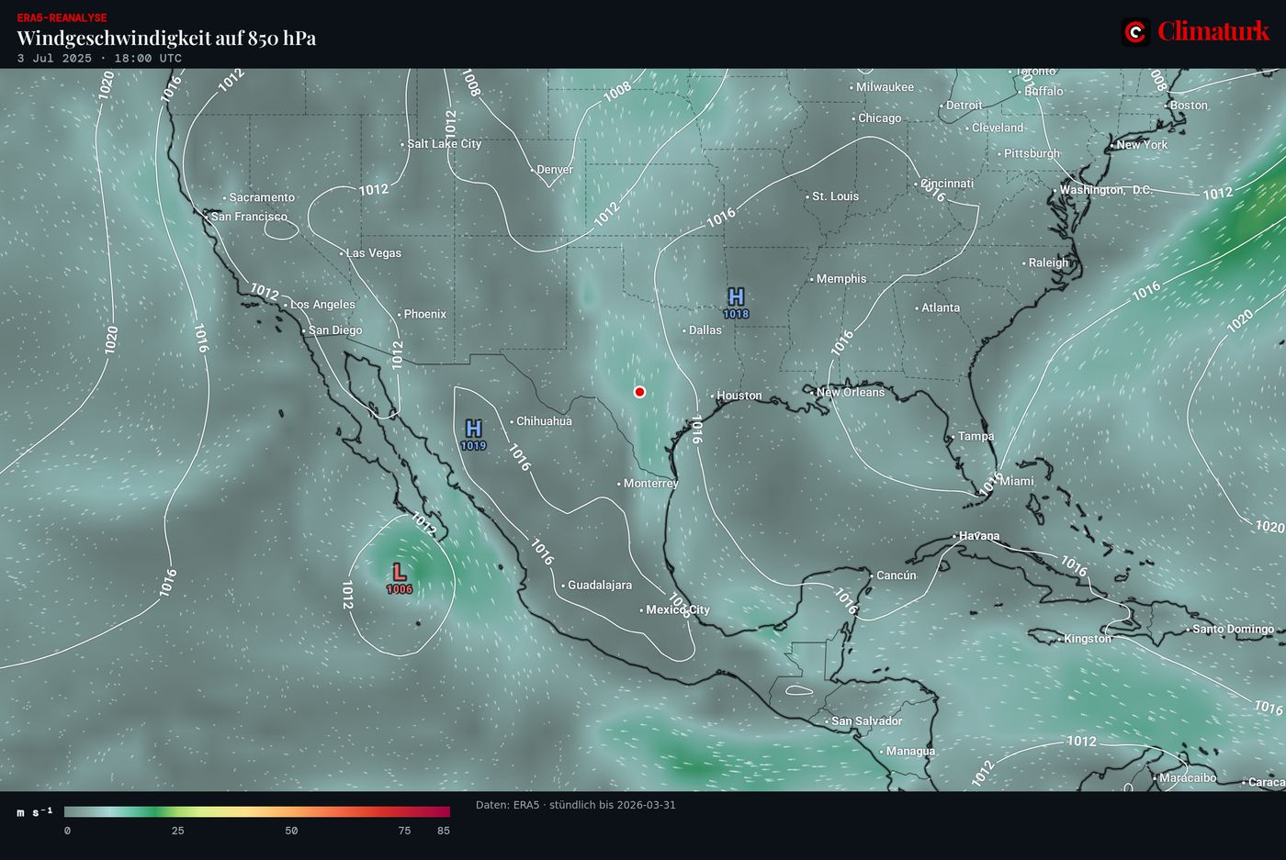Click the Mexico City label
The width and height of the screenshot is (1286, 860).
click(x=678, y=609)
